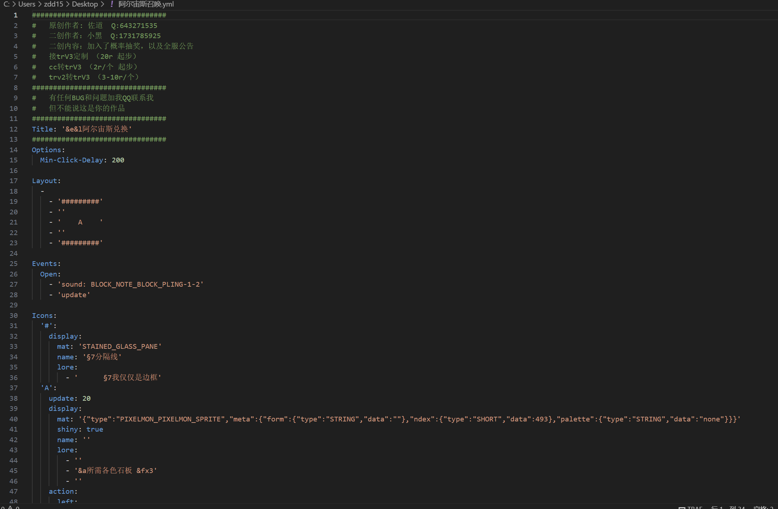Click the YAML exclamation file icon in breadcrumb

(x=112, y=4)
